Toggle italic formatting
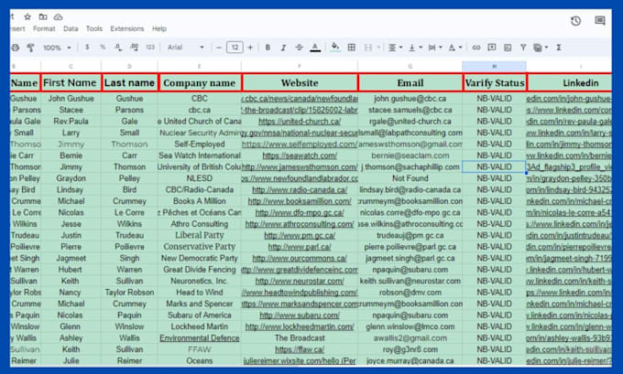The width and height of the screenshot is (623, 374). point(283,48)
